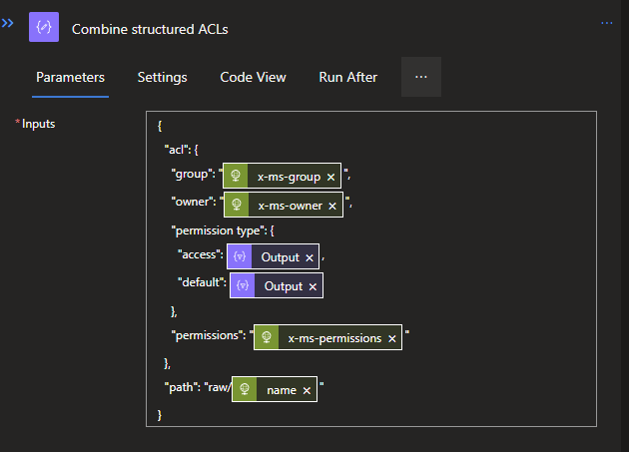Viewport: 629px width, 452px height.
Task: Click the x-ms-owner token icon
Action: tap(236, 206)
